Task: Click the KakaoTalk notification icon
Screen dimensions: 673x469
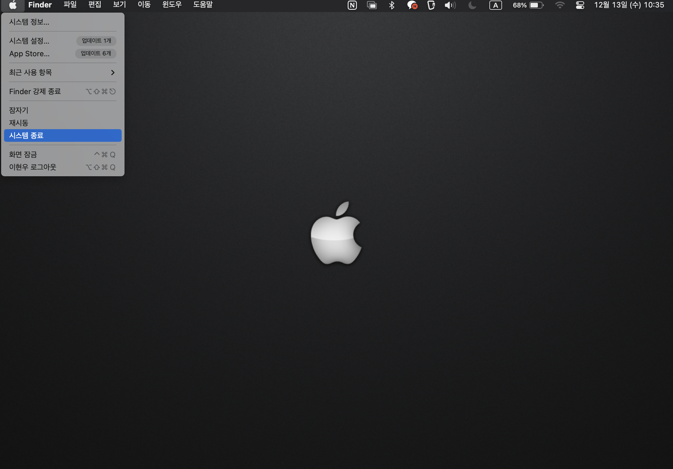Action: point(412,5)
